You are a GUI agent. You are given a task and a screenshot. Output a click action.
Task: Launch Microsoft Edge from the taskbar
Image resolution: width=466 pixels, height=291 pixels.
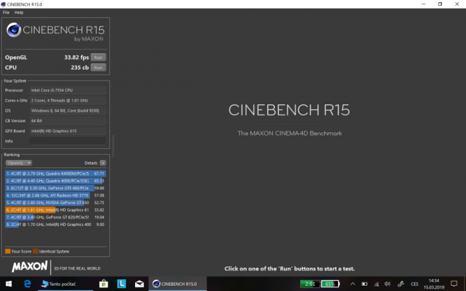coord(27,284)
